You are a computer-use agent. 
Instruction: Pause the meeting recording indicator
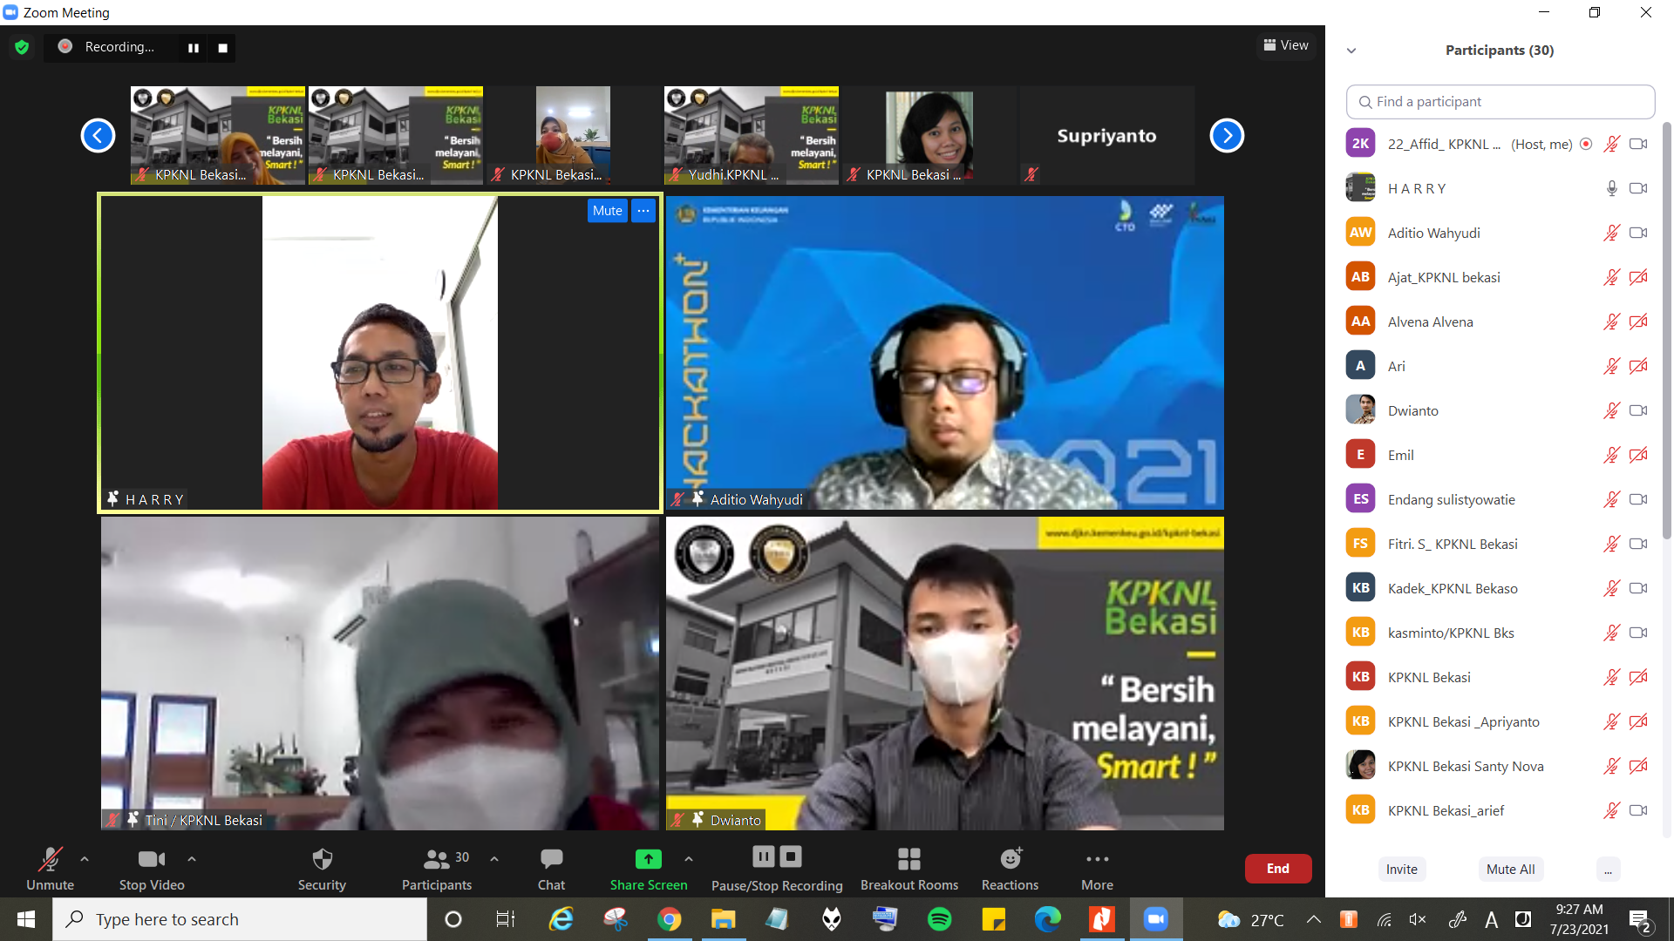click(x=193, y=48)
